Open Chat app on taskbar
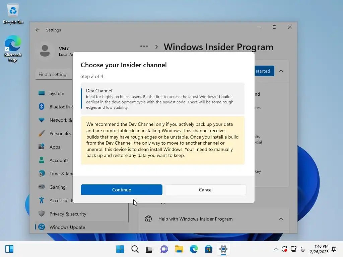This screenshot has width=343, height=257. pos(164,249)
